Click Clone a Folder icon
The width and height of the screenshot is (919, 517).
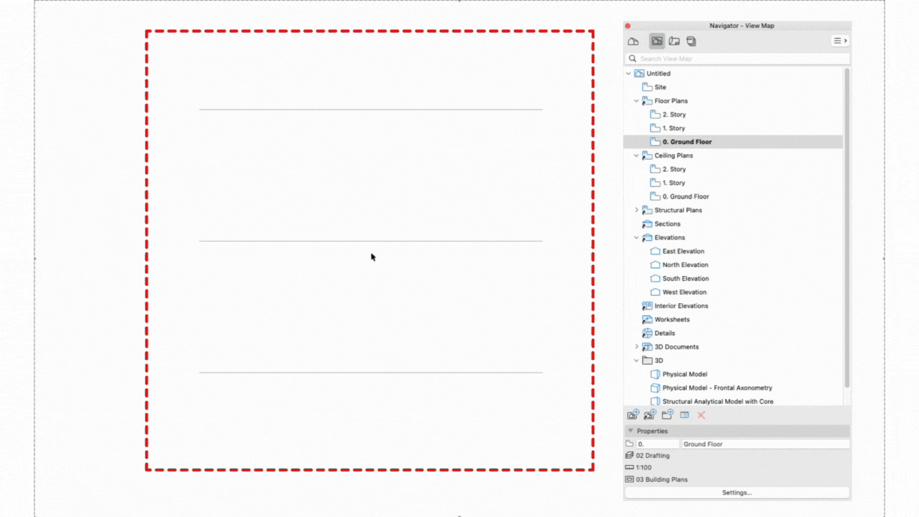click(649, 415)
